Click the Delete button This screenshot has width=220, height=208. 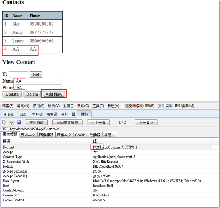pyautogui.click(x=32, y=94)
